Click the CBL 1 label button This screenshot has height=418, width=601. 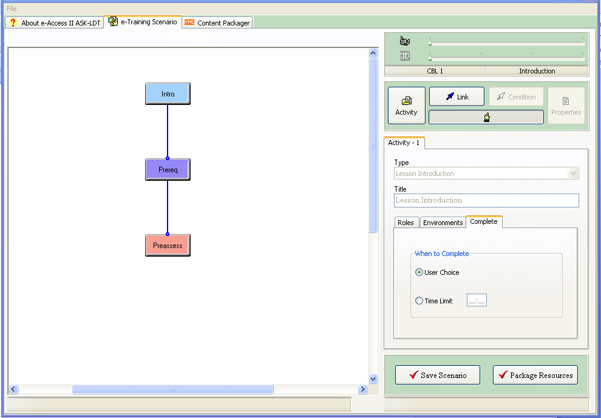tap(435, 71)
